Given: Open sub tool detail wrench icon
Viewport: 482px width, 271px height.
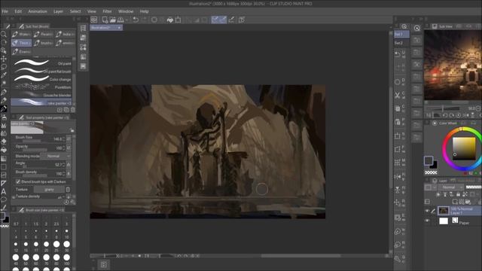Looking at the screenshot, I should tap(73, 202).
